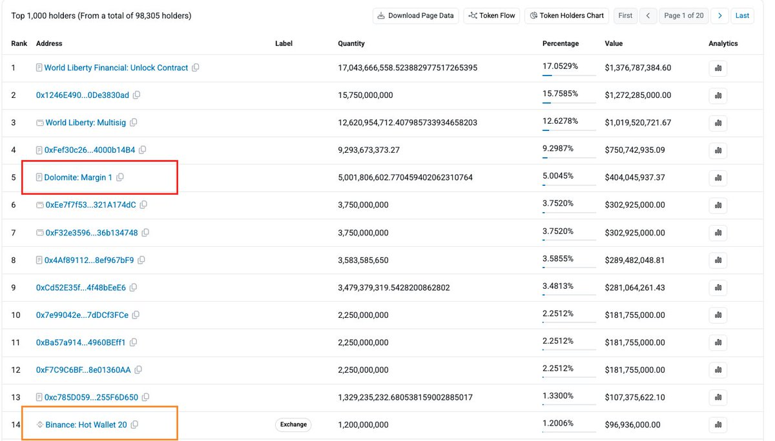Go to the previous page arrow
775x441 pixels.
[x=648, y=15]
